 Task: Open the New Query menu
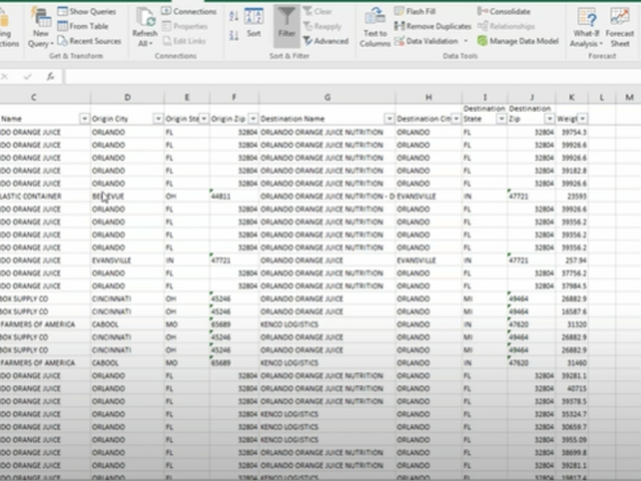pyautogui.click(x=41, y=28)
